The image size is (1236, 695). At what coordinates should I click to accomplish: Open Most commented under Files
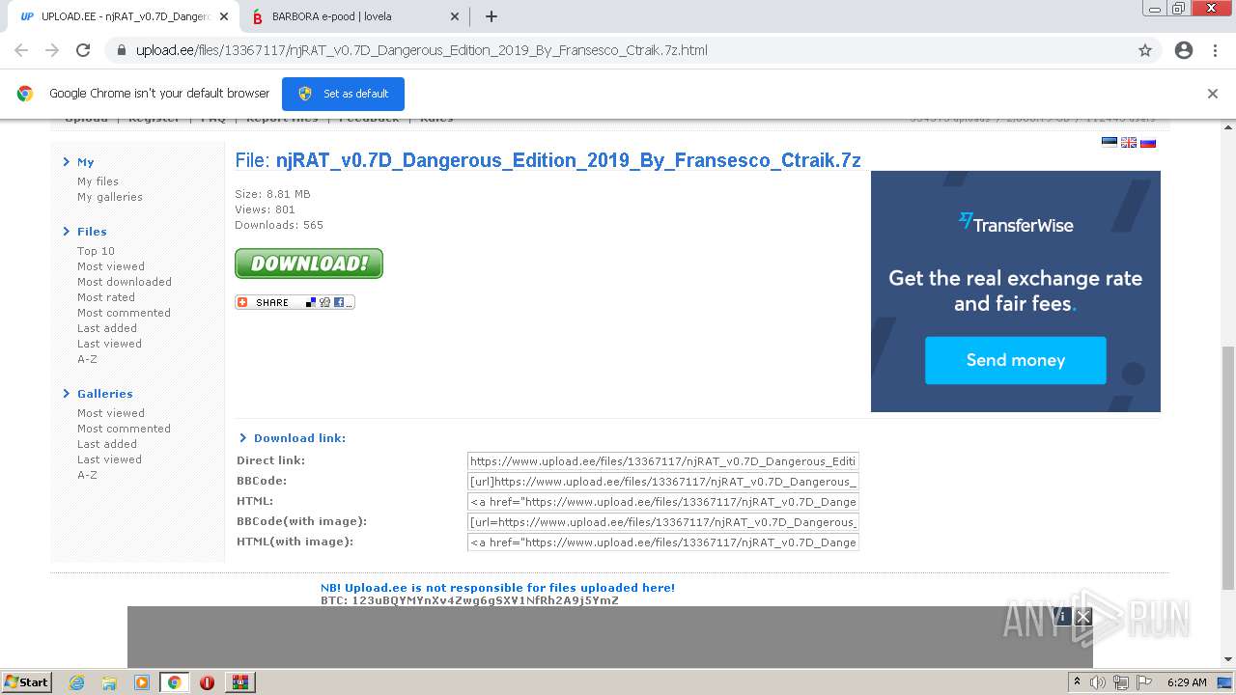pos(124,313)
